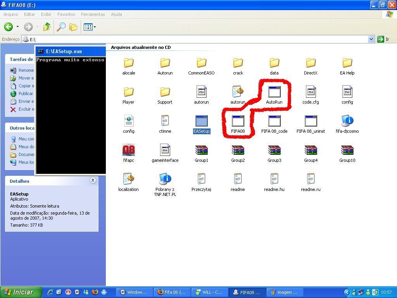Select the FIFA 08_uninst application

[311, 125]
